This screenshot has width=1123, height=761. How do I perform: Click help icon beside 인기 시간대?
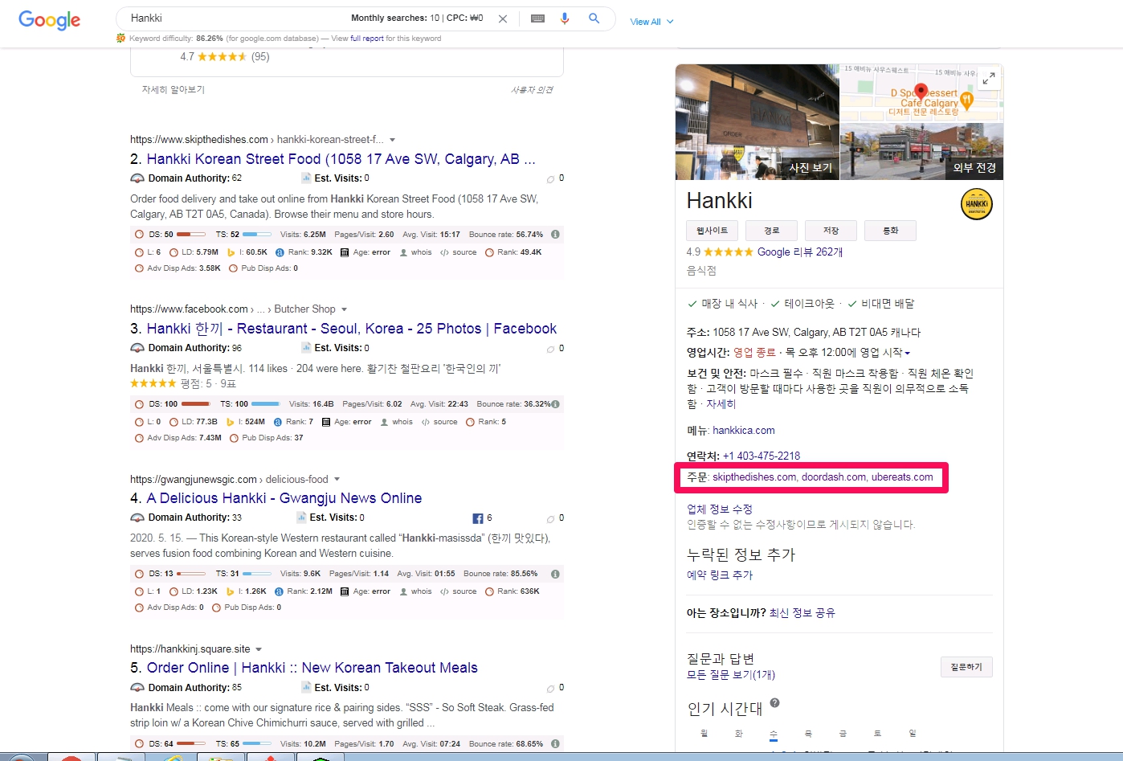775,702
